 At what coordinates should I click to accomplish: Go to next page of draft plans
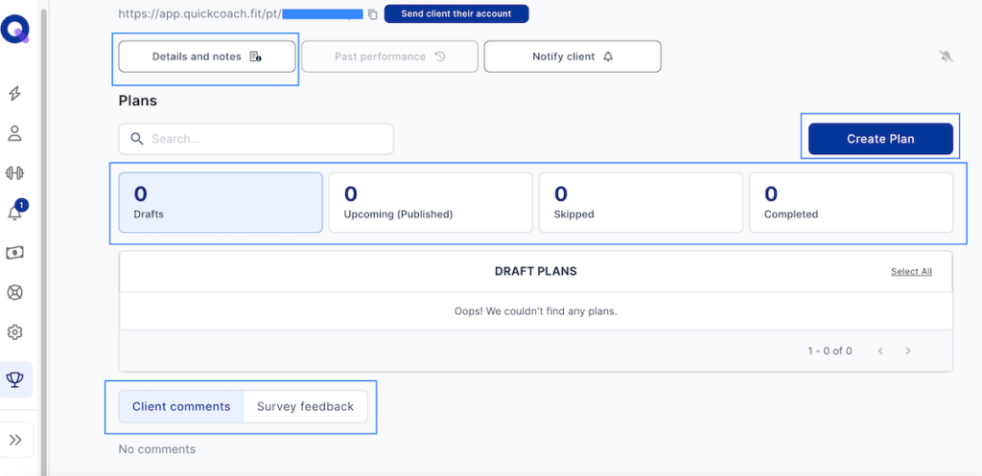(x=908, y=351)
